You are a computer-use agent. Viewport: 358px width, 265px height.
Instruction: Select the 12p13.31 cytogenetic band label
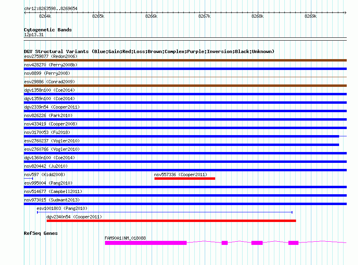click(x=34, y=35)
